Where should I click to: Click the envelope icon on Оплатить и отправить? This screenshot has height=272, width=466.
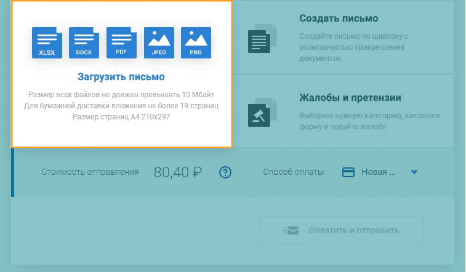click(x=291, y=230)
